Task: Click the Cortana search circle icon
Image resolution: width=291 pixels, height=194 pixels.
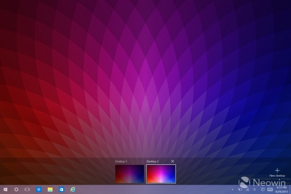Action: click(x=16, y=189)
